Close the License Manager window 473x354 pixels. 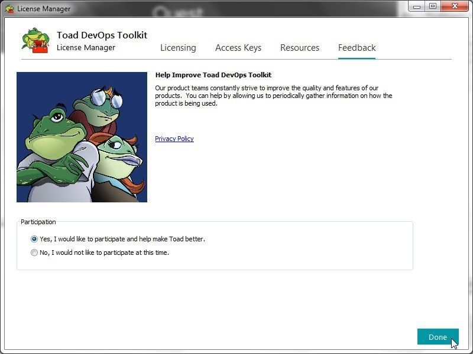pyautogui.click(x=455, y=6)
